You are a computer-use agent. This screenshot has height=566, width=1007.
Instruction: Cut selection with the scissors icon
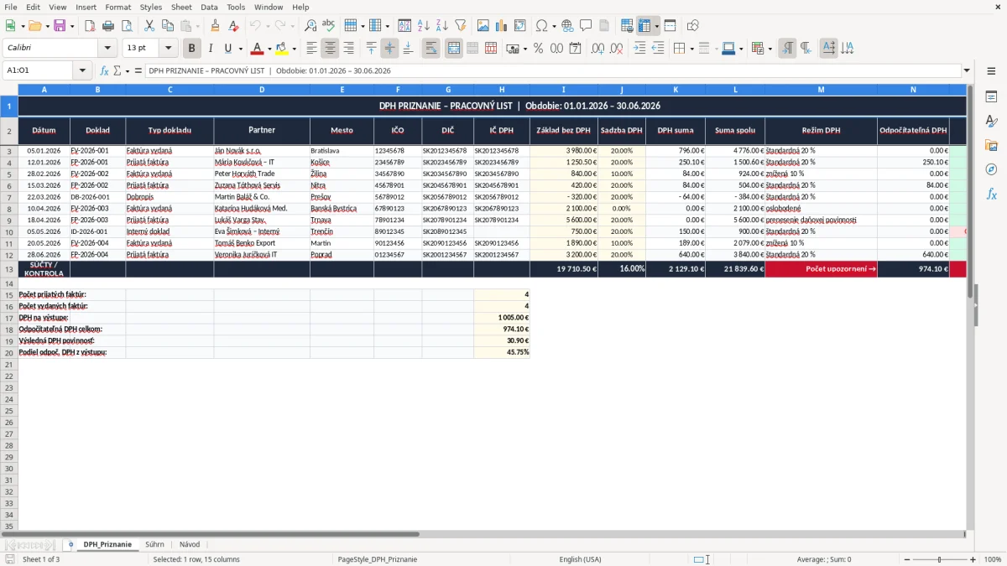[149, 26]
